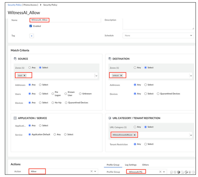Click the SOURCE section globe icon
This screenshot has height=177, width=198.
15,59
